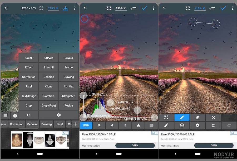This screenshot has width=237, height=161.
Task: Activate the highlighted blue brush tool
Action: [182, 117]
